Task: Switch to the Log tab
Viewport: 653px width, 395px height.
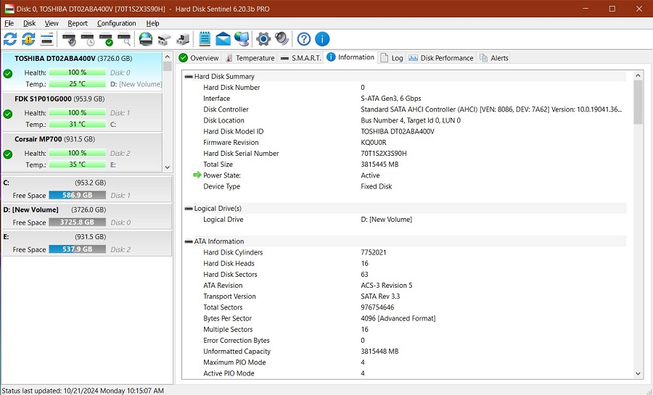Action: 392,58
